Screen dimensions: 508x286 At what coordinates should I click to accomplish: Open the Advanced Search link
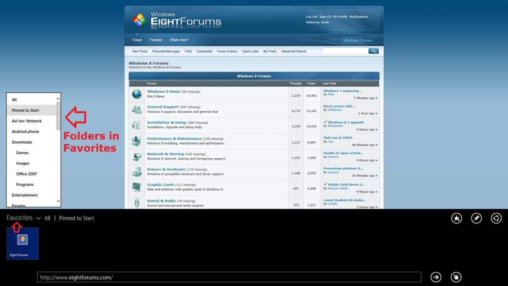[x=294, y=51]
